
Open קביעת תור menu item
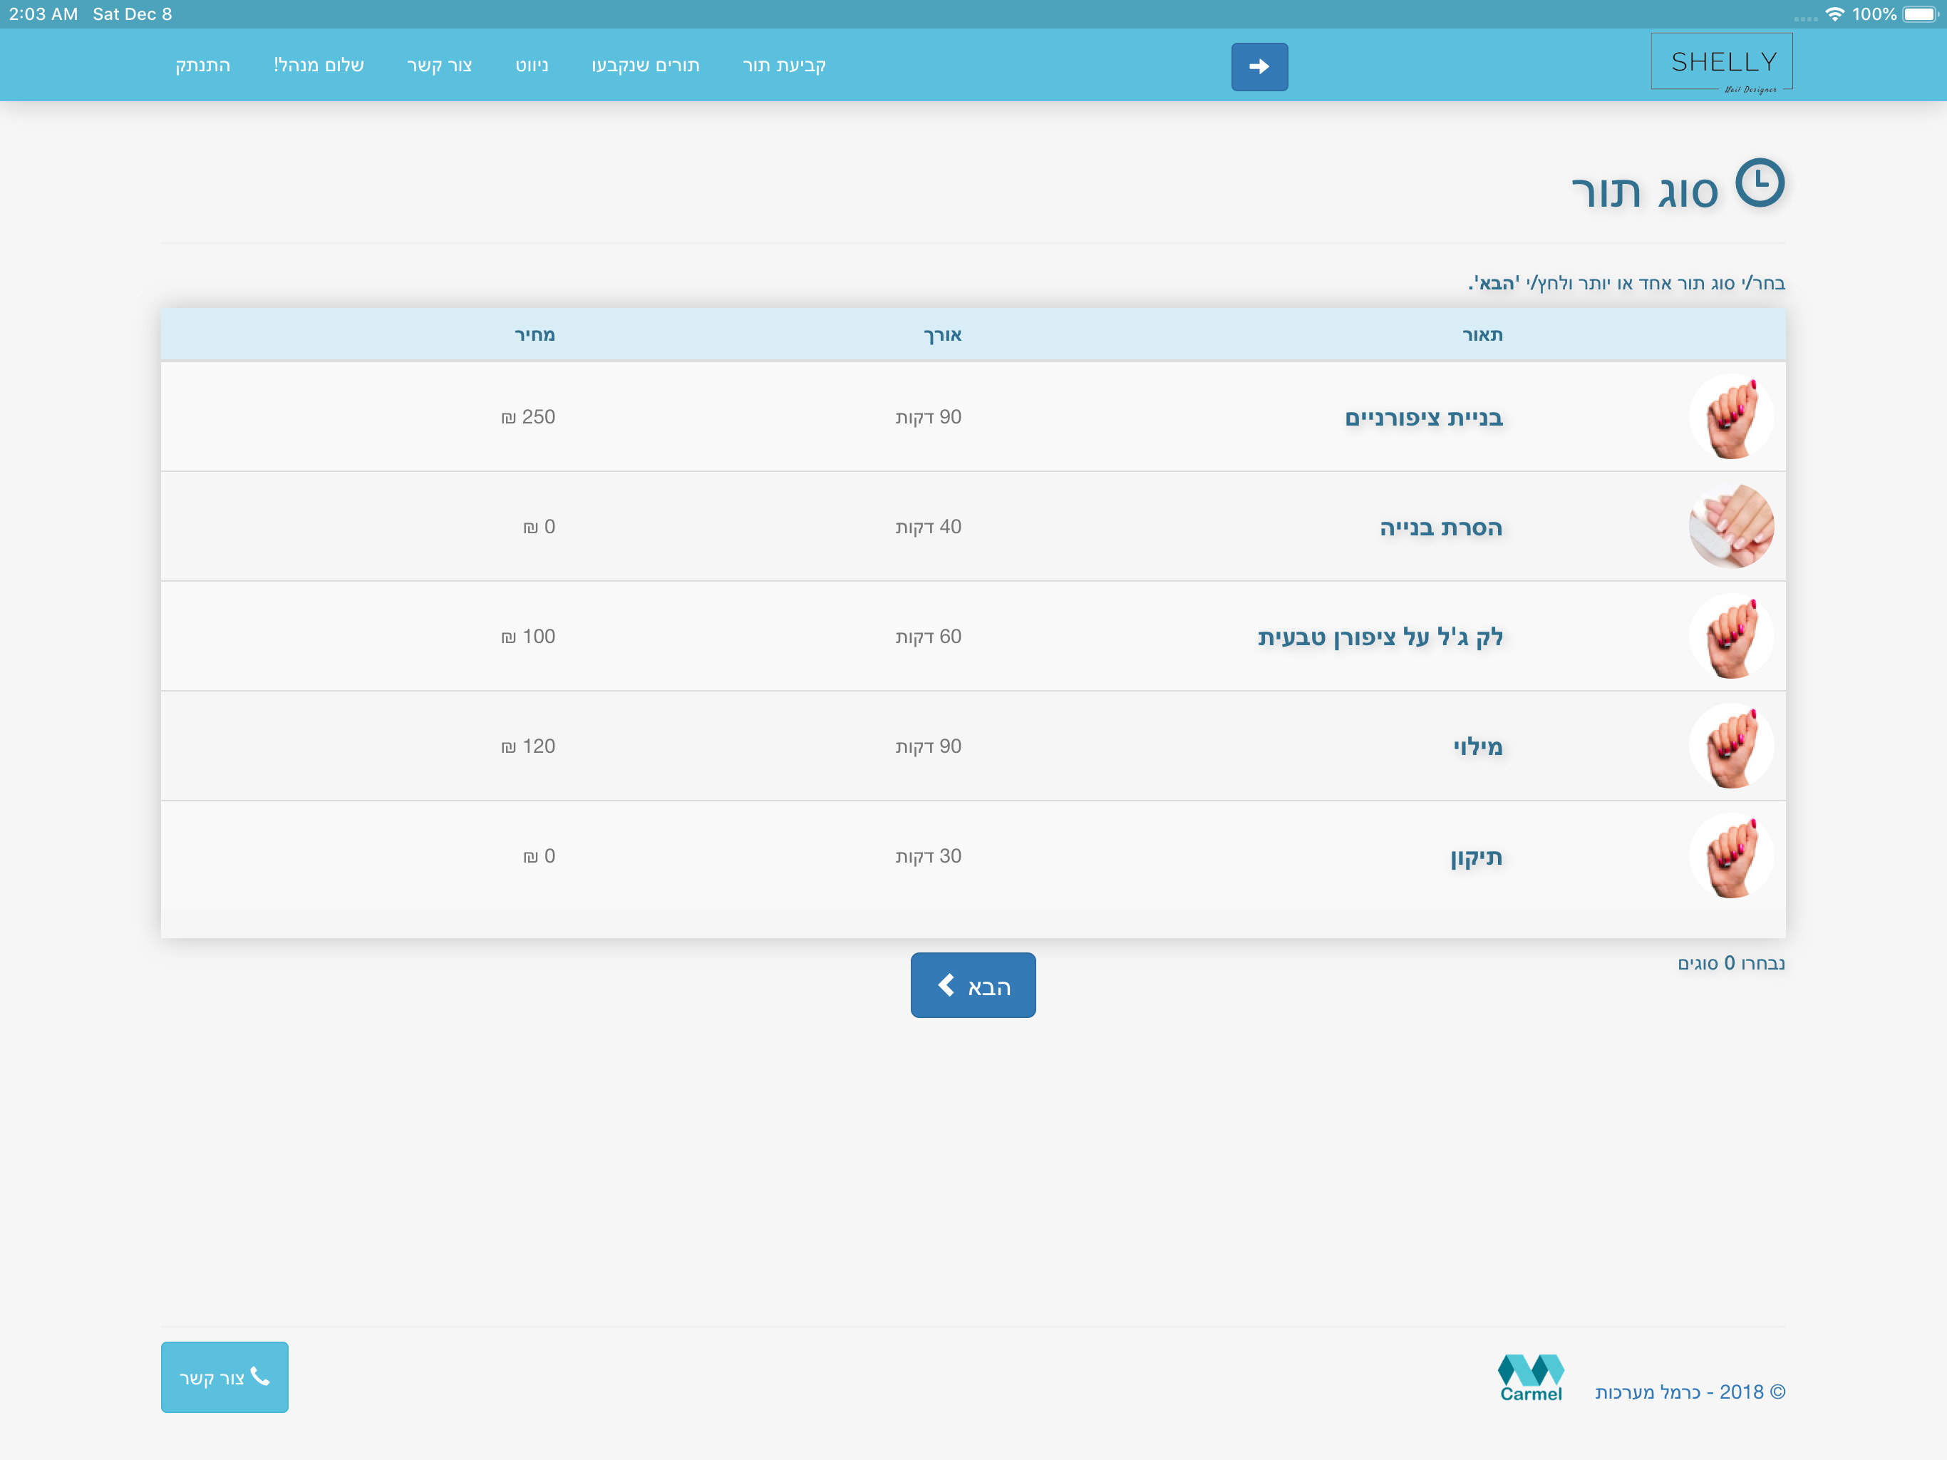point(783,65)
